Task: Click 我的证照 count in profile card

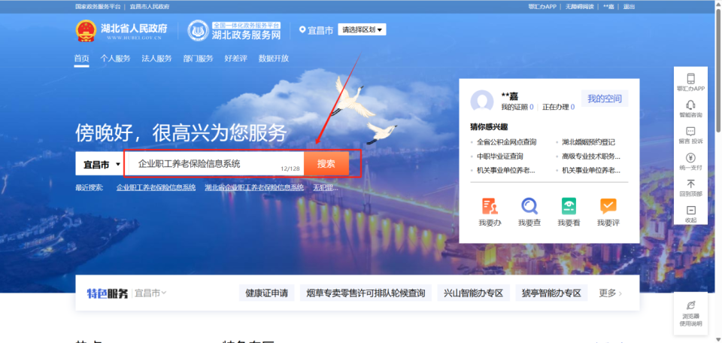Action: [517, 107]
